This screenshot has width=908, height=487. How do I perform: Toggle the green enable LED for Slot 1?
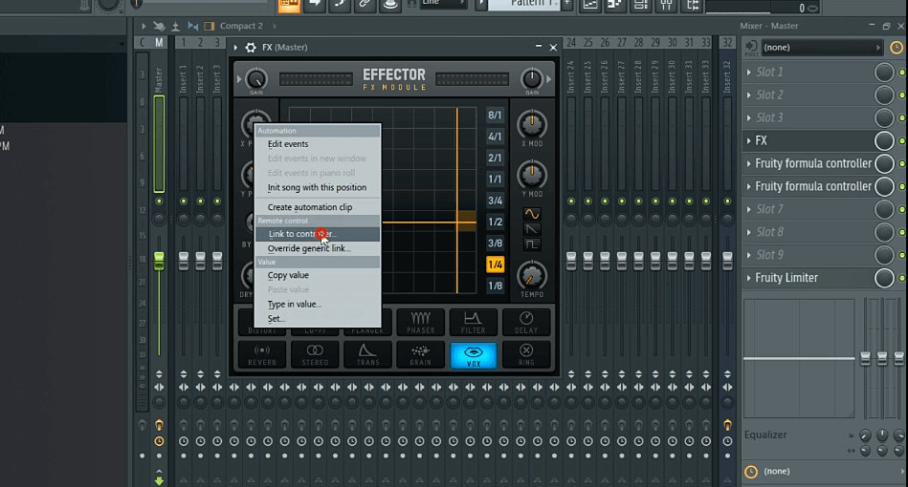[901, 73]
